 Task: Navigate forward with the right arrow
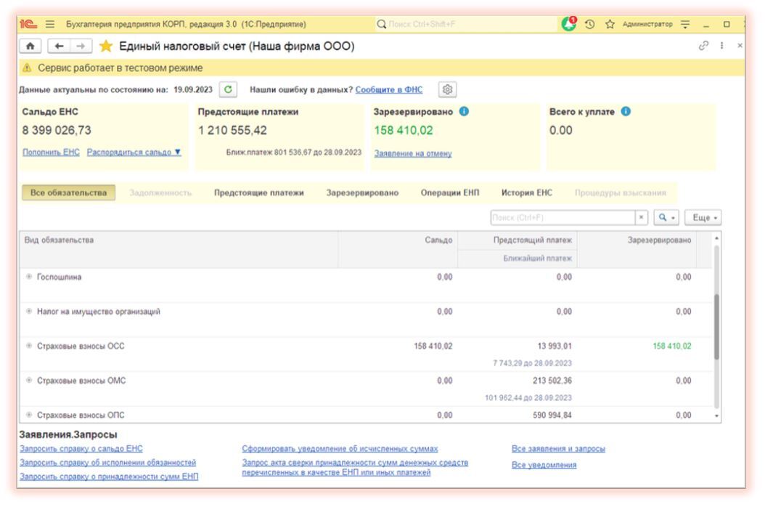[81, 46]
